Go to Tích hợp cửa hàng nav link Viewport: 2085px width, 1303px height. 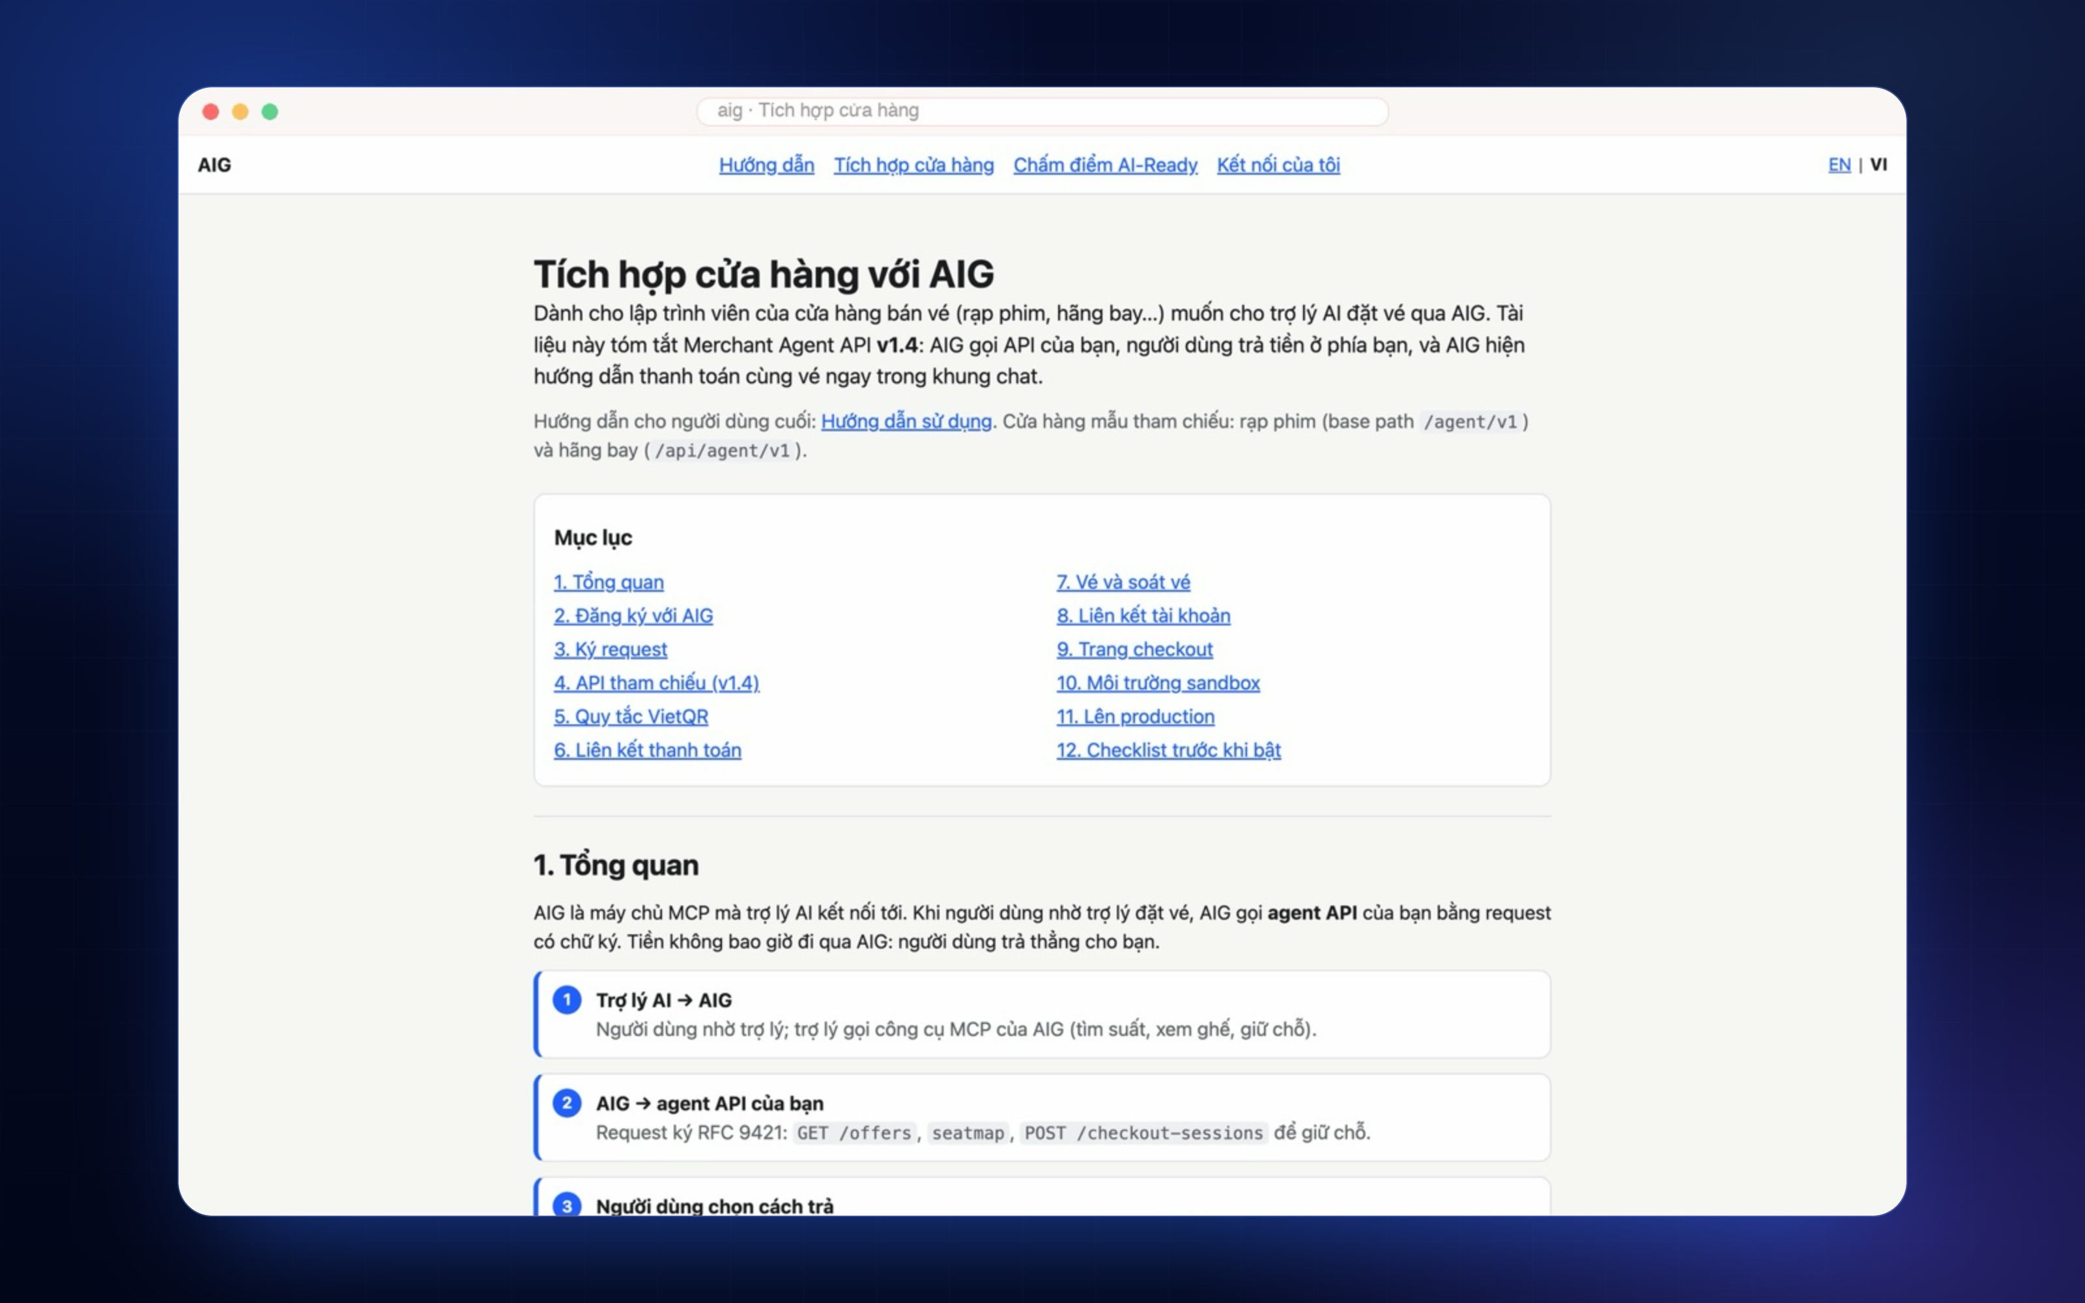click(x=913, y=165)
